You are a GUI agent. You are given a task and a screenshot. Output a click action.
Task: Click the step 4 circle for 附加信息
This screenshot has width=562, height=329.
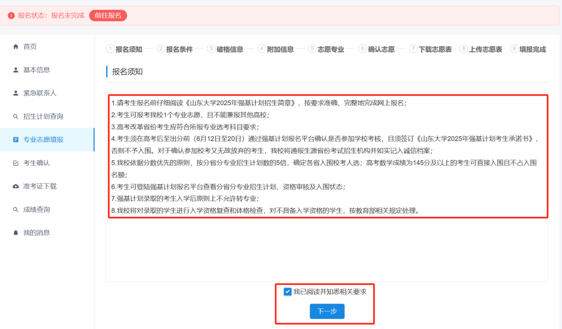[x=262, y=49]
